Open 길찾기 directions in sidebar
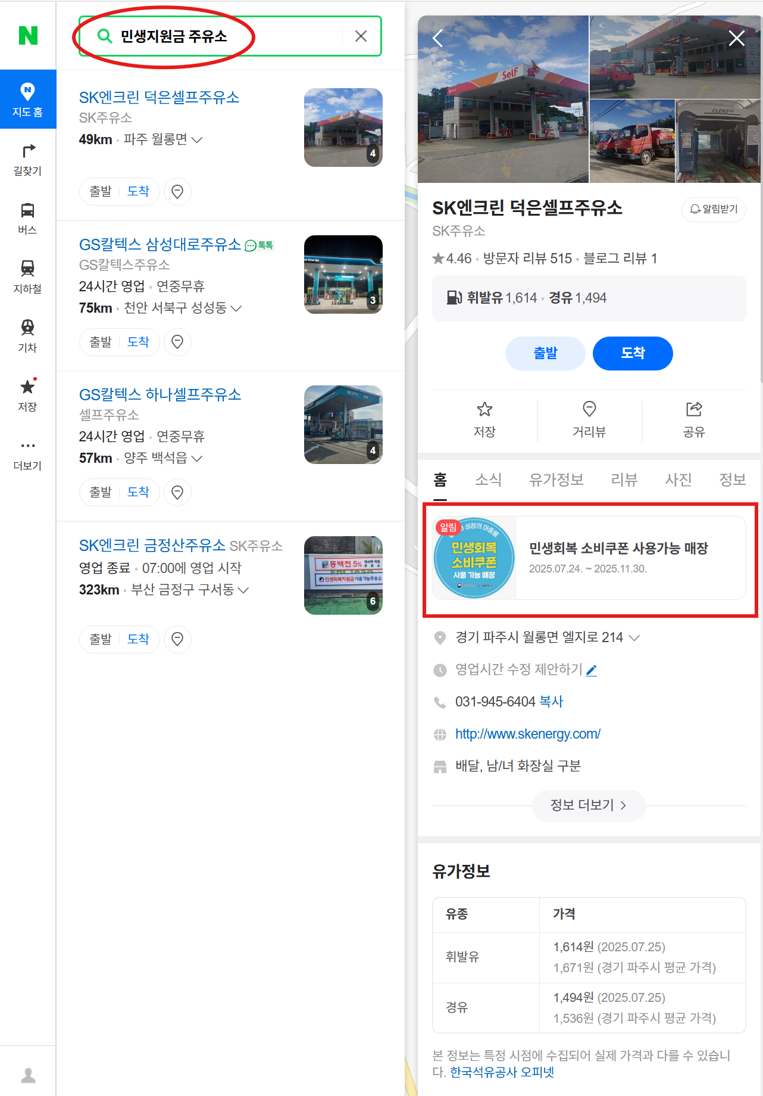Screen dimensions: 763x1096 click(28, 159)
